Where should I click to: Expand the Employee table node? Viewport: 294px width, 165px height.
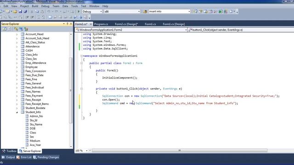[x=17, y=67]
